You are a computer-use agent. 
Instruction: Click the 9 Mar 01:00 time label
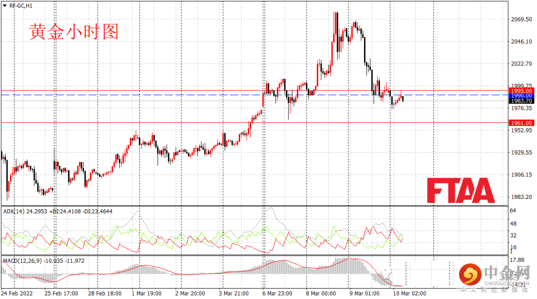(x=364, y=293)
